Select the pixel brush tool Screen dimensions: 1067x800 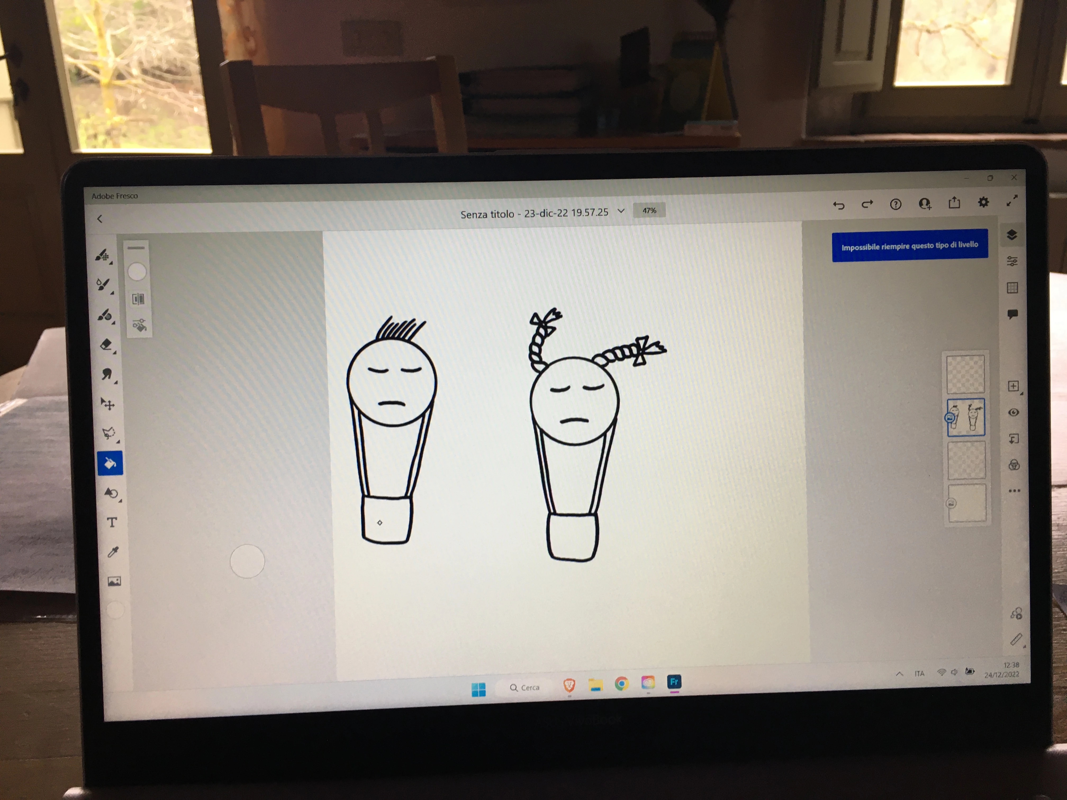click(102, 255)
